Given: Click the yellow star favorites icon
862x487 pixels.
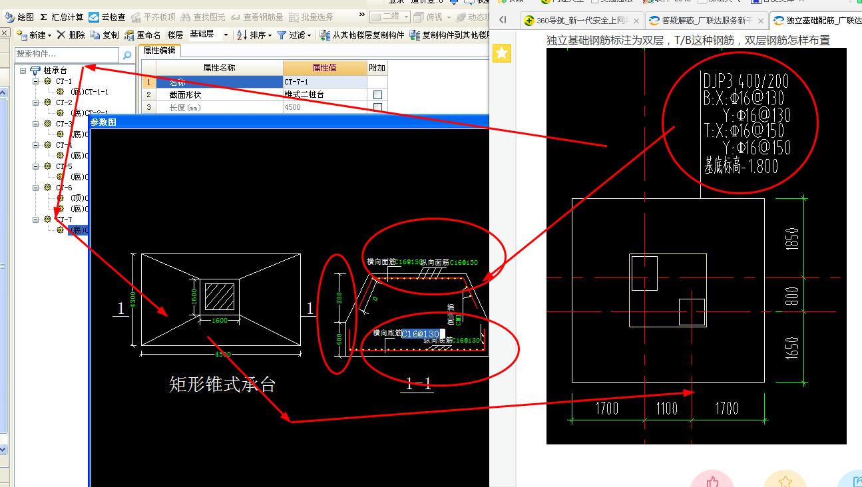Looking at the screenshot, I should click(503, 53).
